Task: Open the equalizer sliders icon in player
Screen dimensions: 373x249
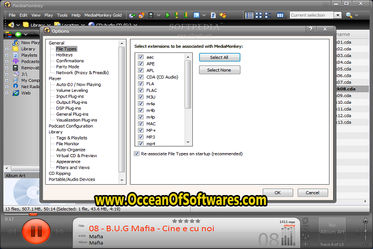Action: 306,237
